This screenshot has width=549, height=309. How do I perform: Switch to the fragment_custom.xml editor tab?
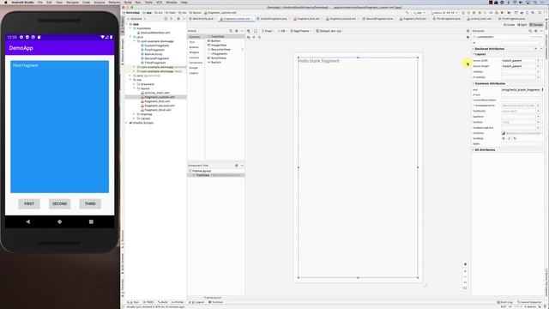237,19
